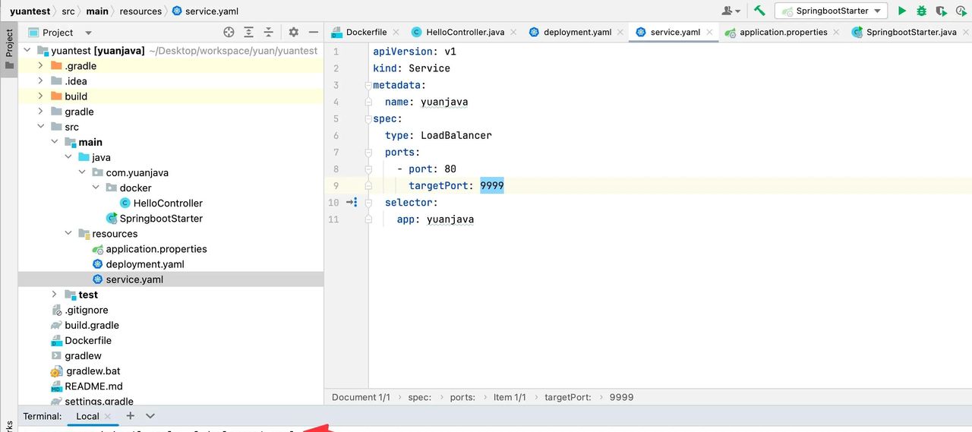Select service.yaml in project tree
The width and height of the screenshot is (972, 432).
[x=134, y=279]
